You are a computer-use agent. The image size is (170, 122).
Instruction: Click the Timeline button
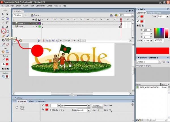pos(18,15)
